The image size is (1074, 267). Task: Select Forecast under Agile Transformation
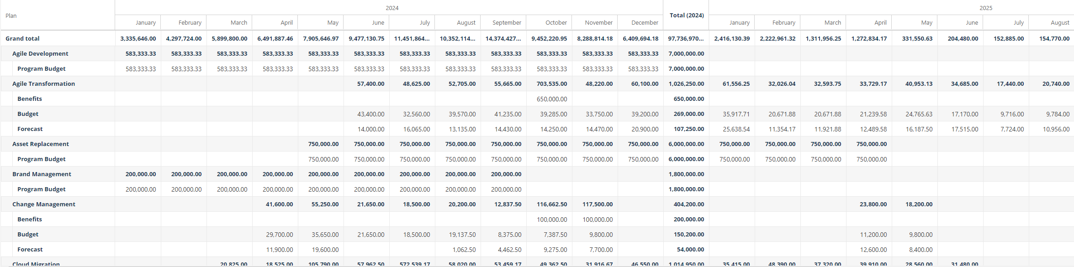[x=30, y=129]
